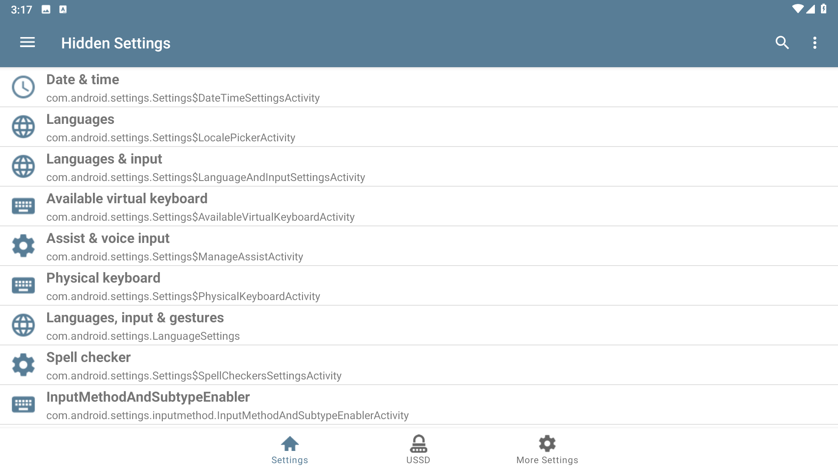Screen dimensions: 838x471
Task: Click keyboard icon beside Physical keyboard
Action: point(23,286)
